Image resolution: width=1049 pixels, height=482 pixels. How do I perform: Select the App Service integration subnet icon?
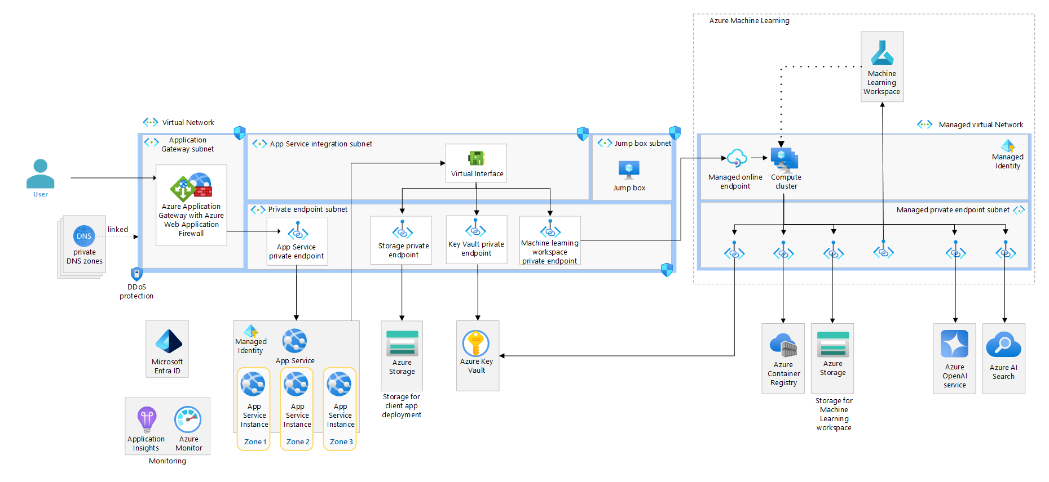[x=259, y=144]
